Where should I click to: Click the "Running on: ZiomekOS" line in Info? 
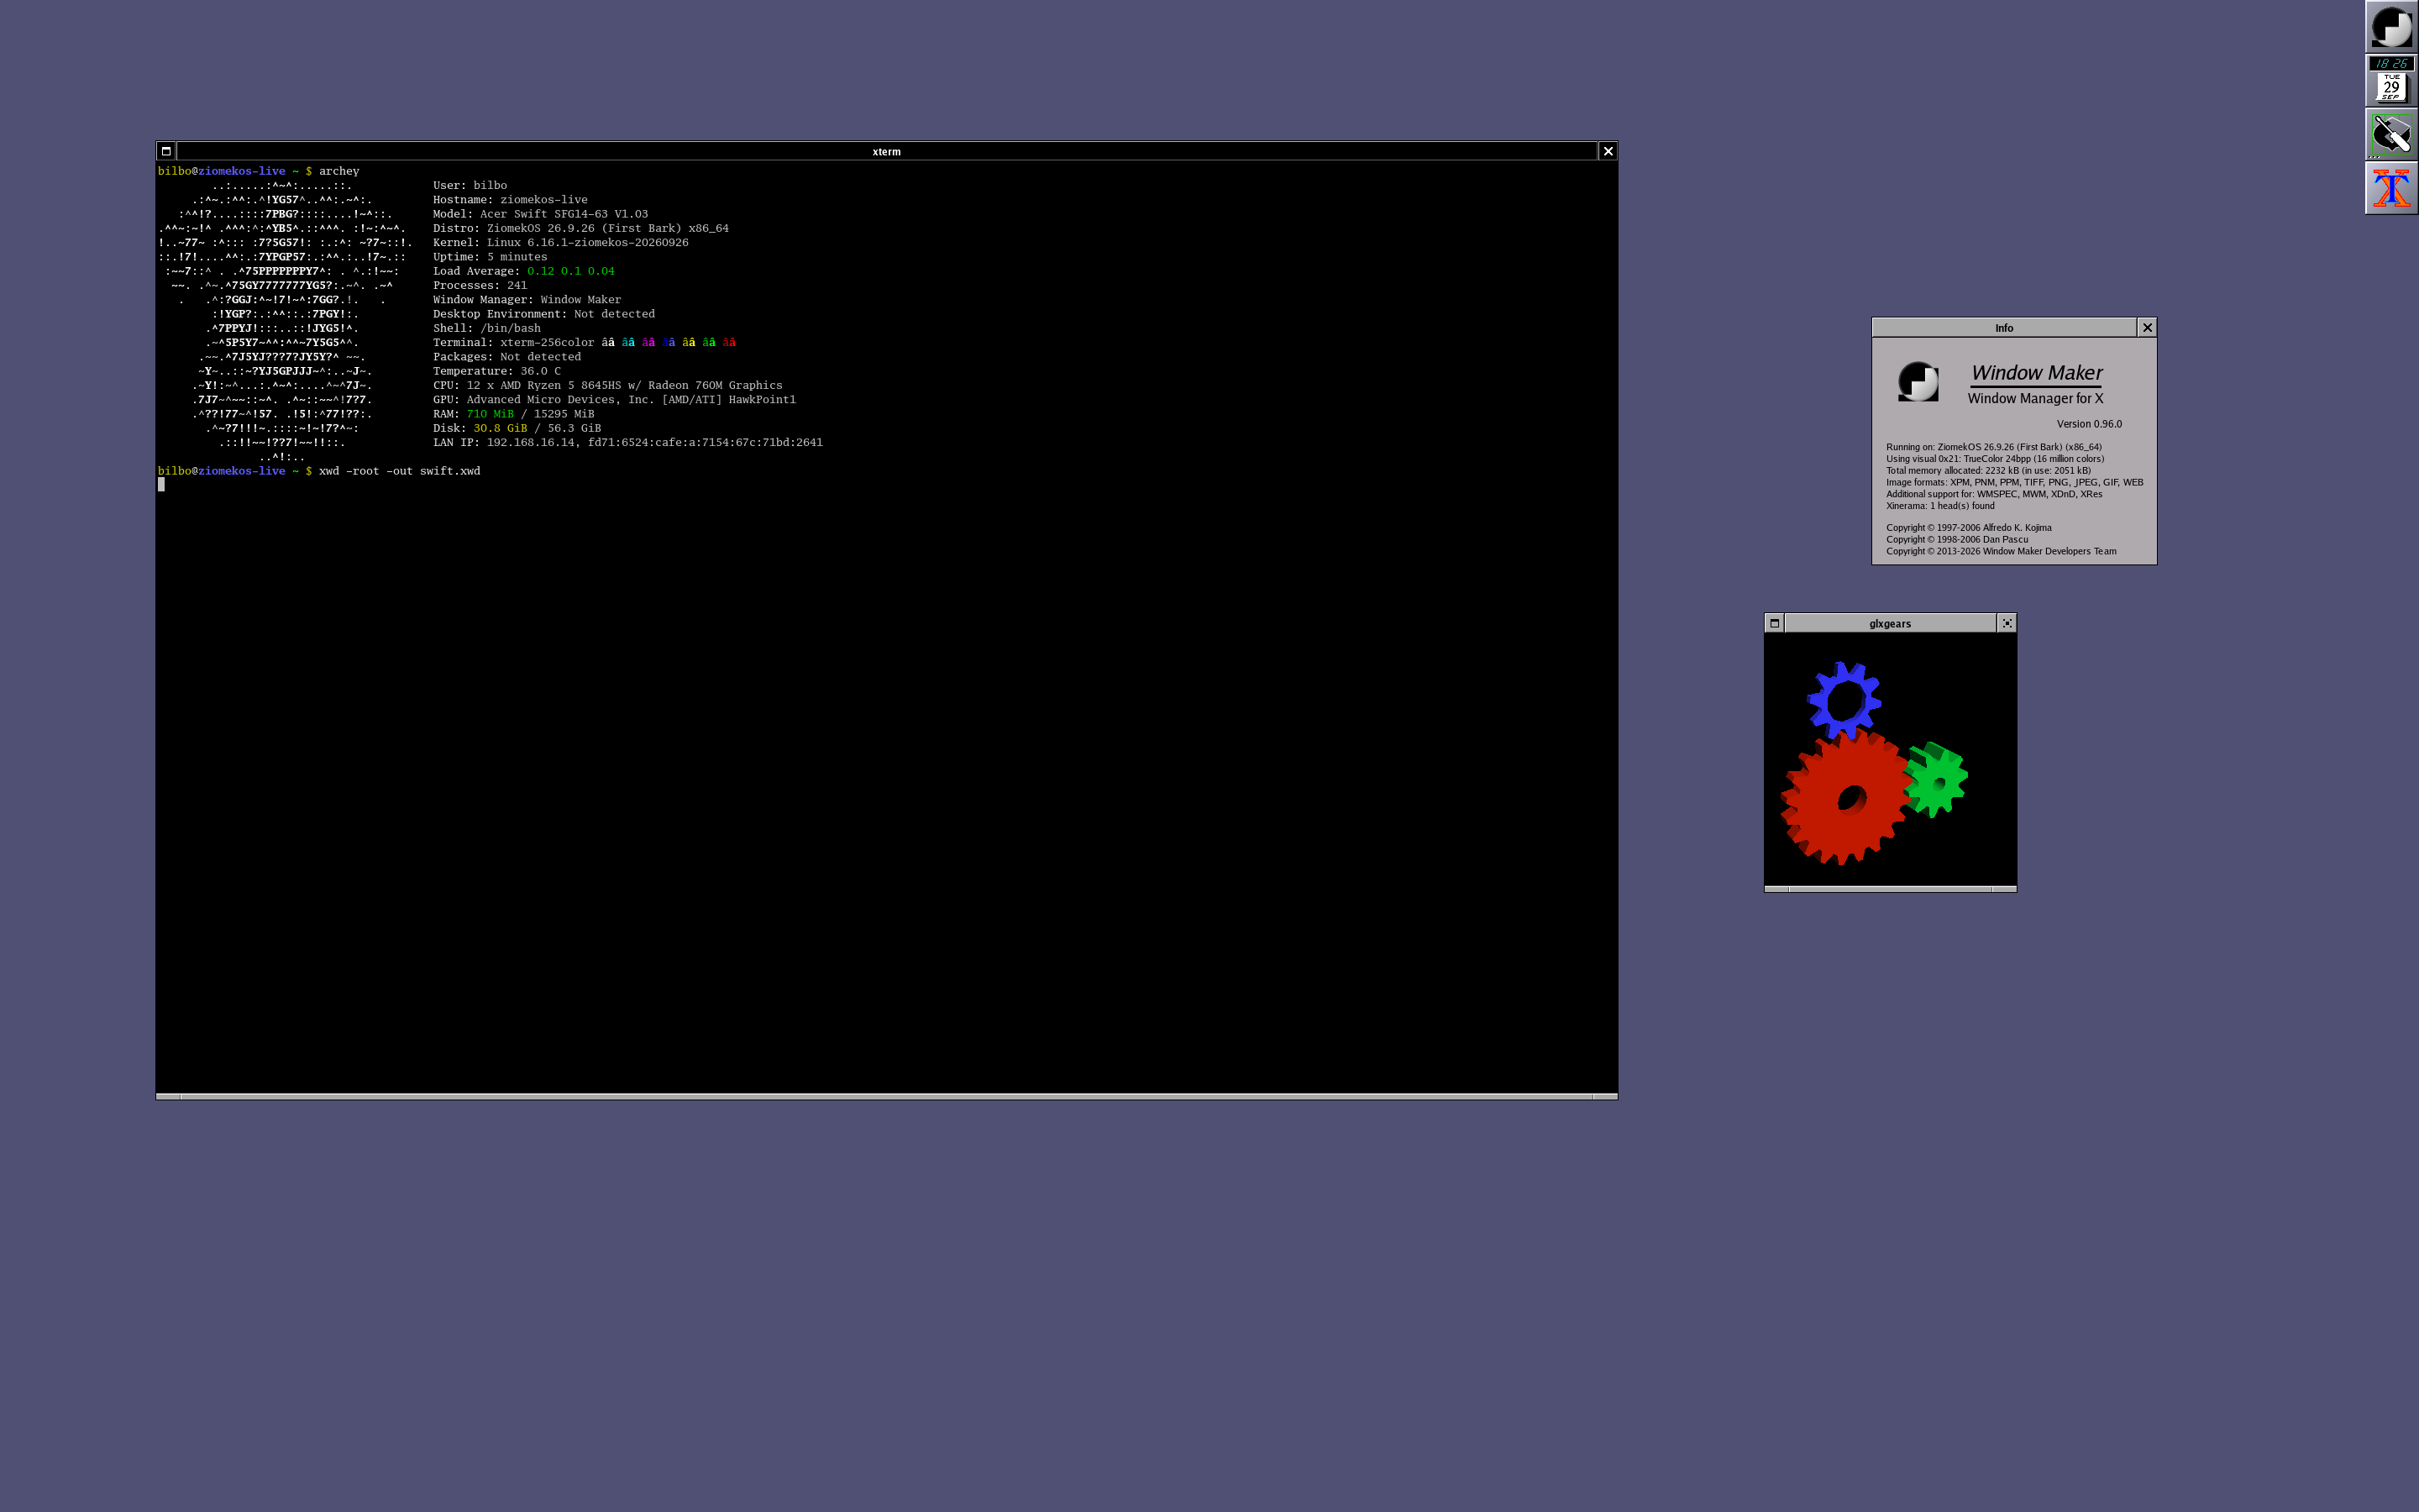click(x=1993, y=447)
